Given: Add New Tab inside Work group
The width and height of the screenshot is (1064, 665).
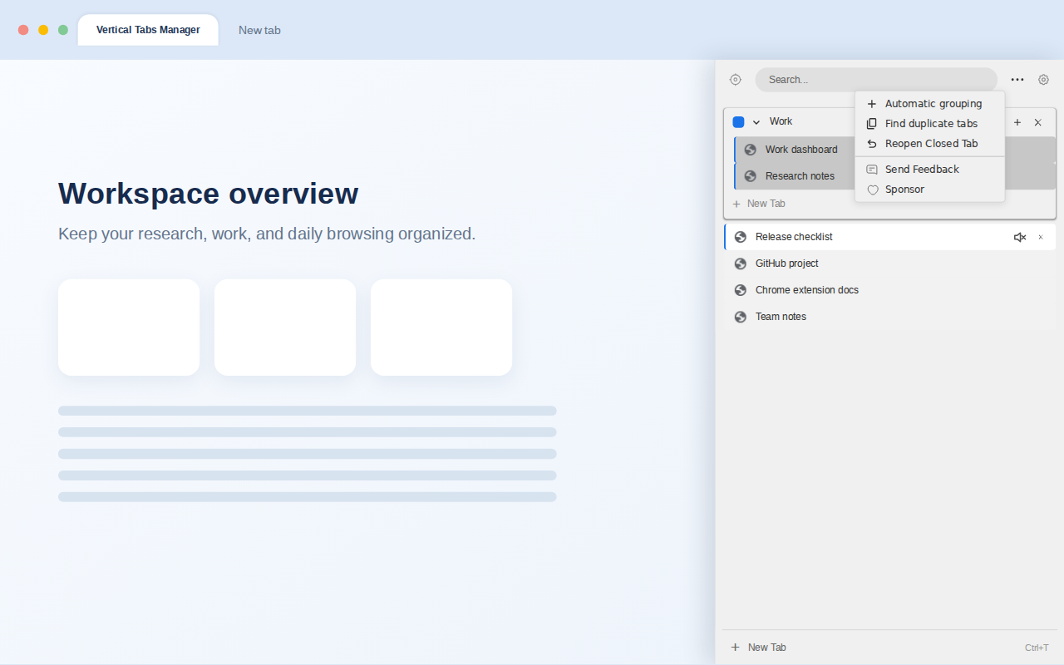Looking at the screenshot, I should pyautogui.click(x=758, y=204).
